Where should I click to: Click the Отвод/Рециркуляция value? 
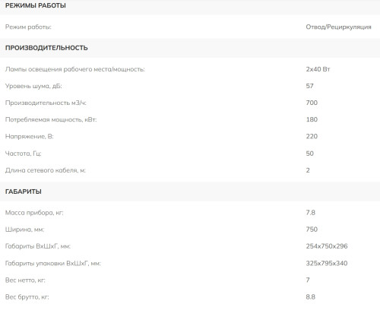(x=338, y=27)
